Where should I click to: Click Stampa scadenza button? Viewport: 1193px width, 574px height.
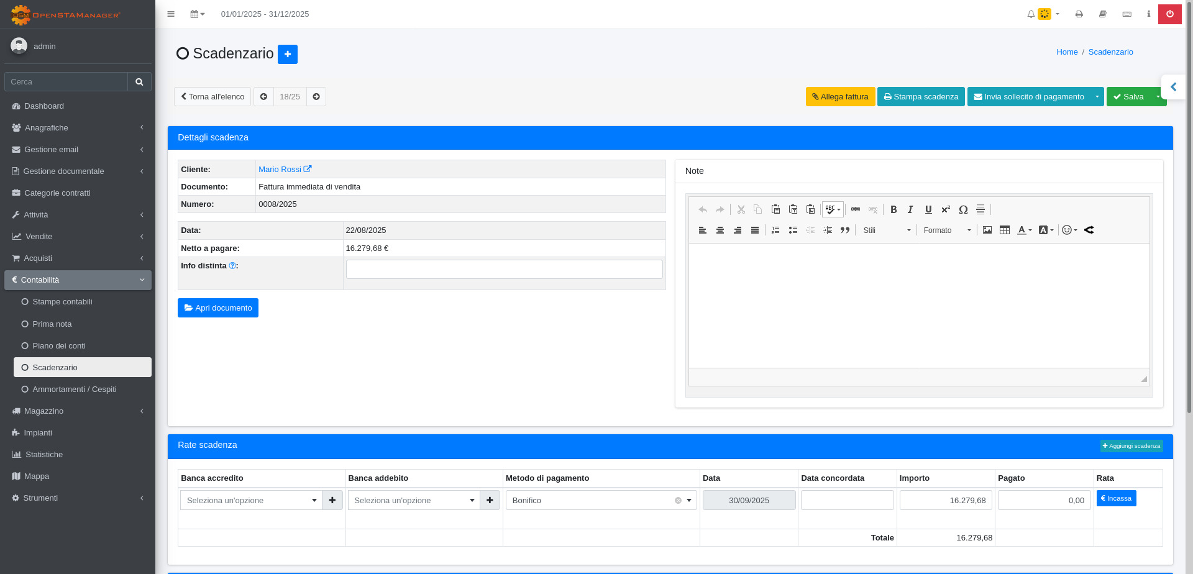point(921,96)
